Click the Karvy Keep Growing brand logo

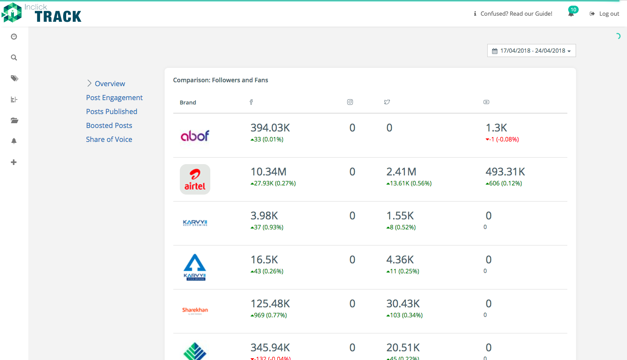195,223
